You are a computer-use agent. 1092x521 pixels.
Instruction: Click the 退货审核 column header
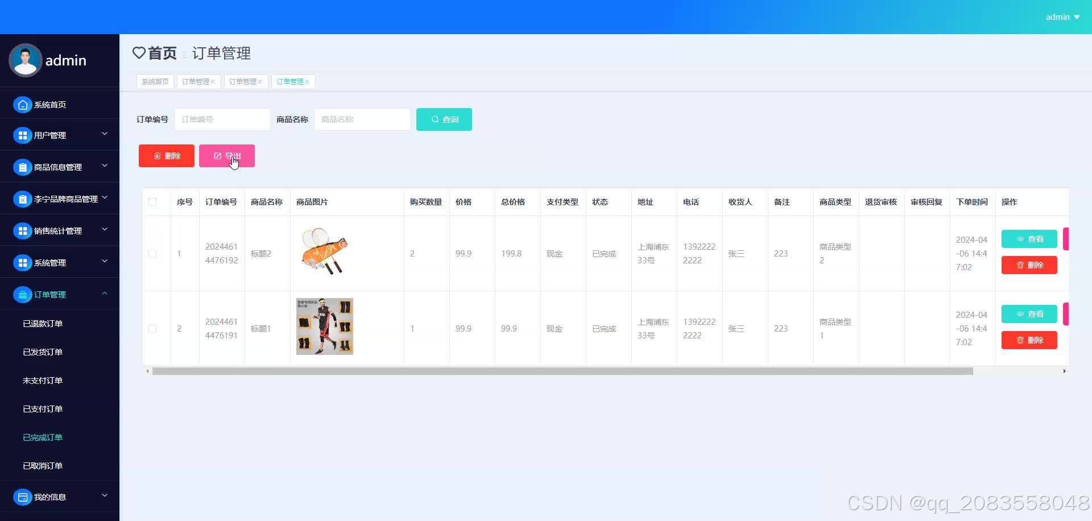pos(881,202)
